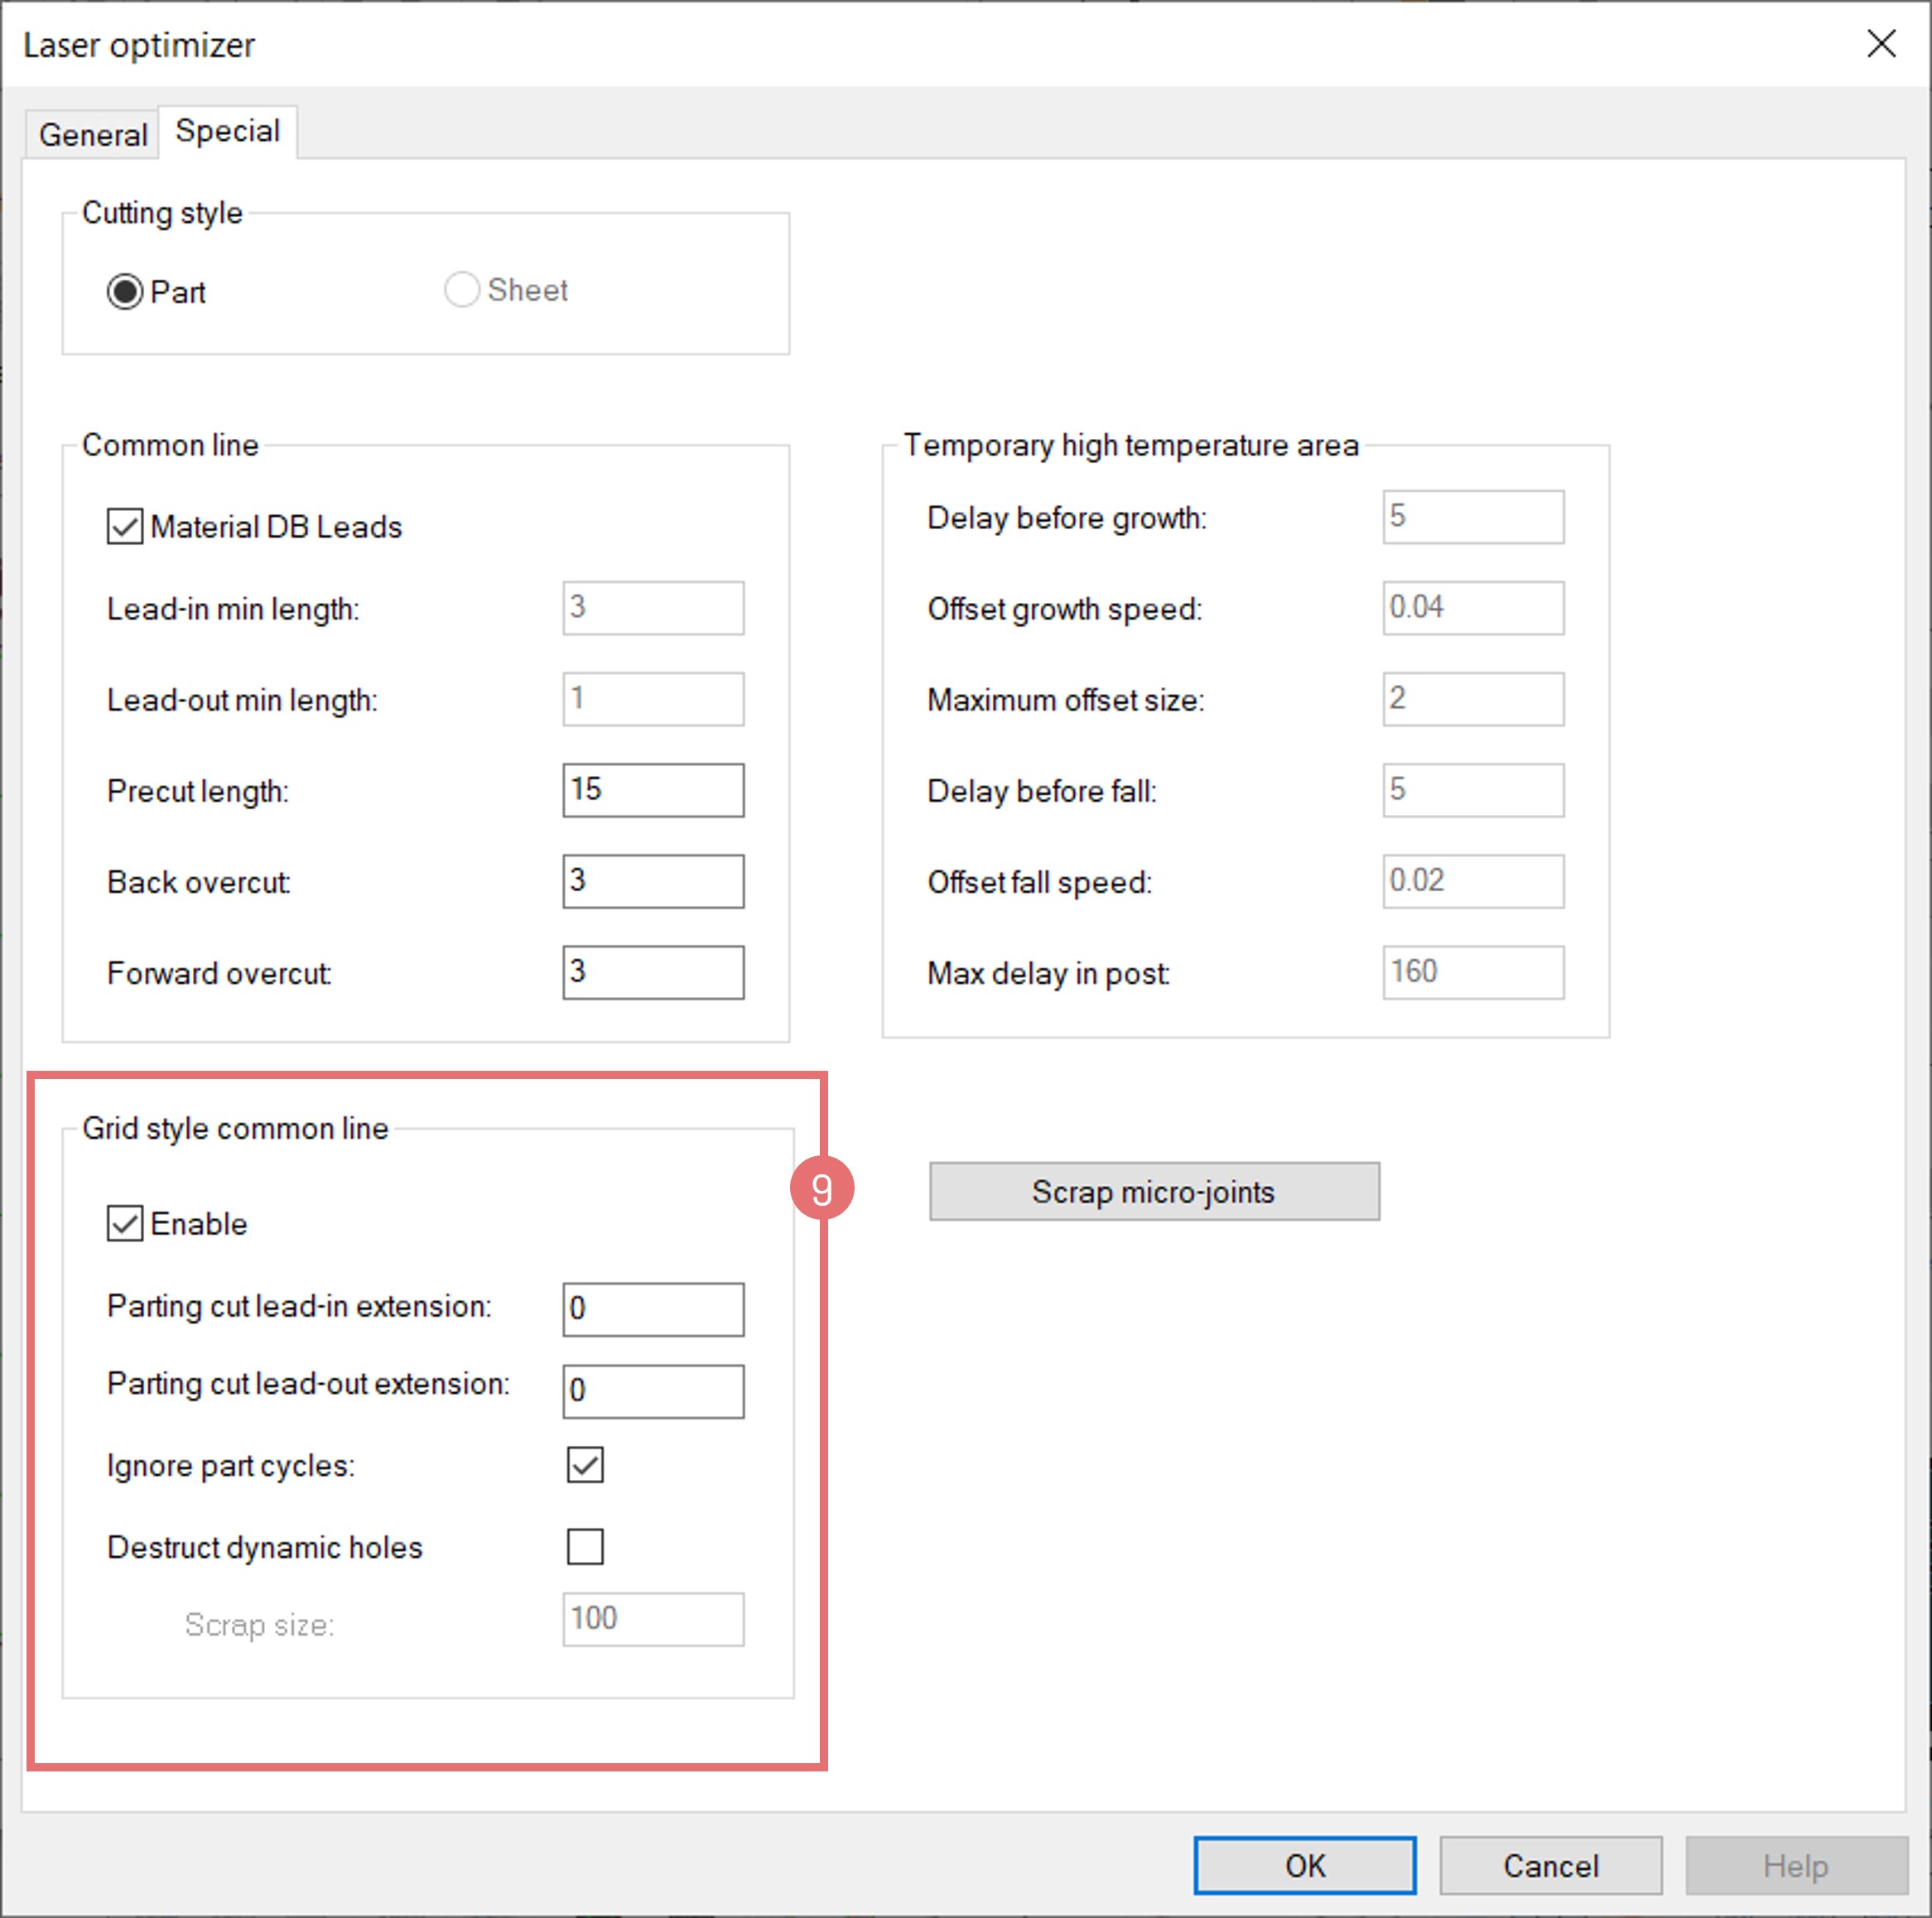Uncheck Ignore part cycles checkbox
This screenshot has height=1918, width=1932.
(585, 1465)
